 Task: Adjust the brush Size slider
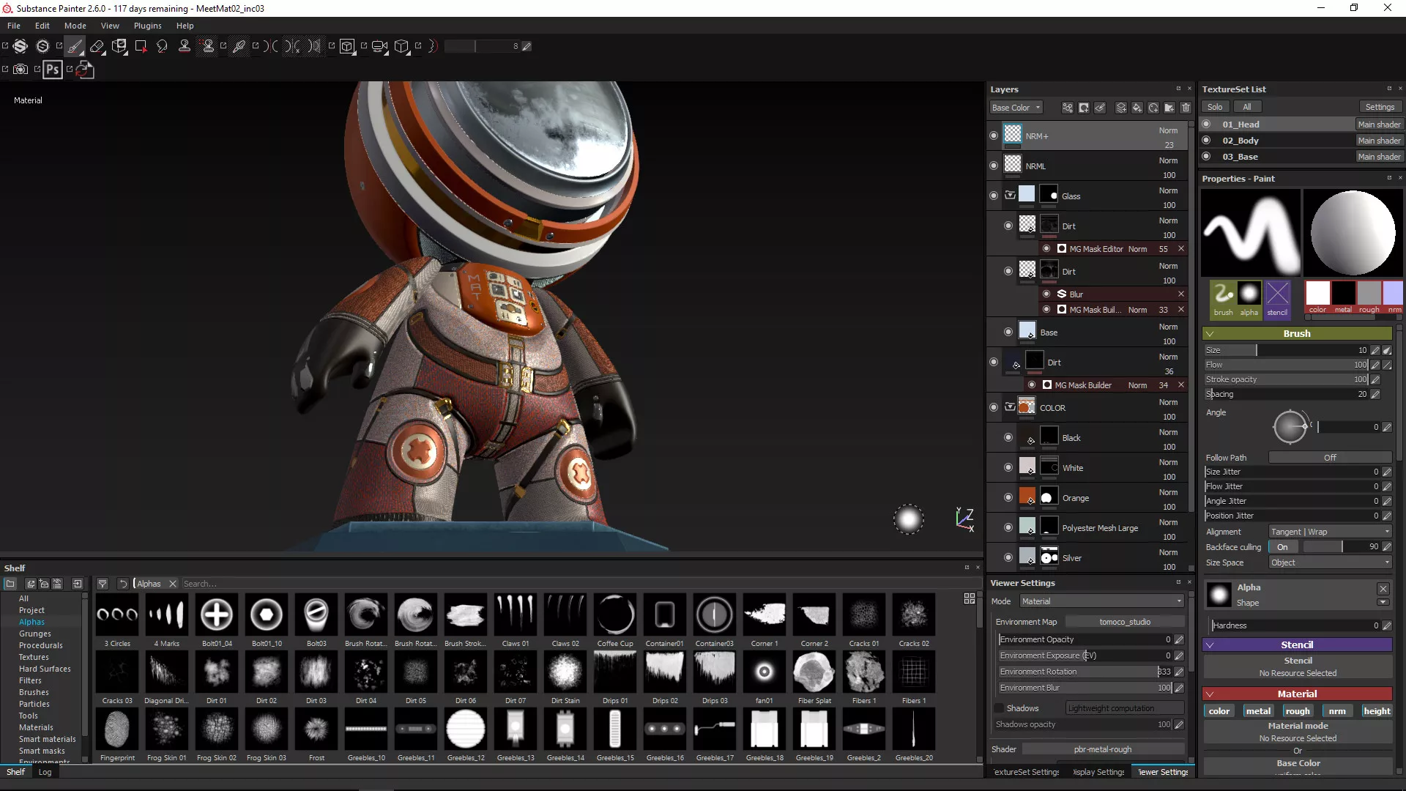[x=1257, y=350]
